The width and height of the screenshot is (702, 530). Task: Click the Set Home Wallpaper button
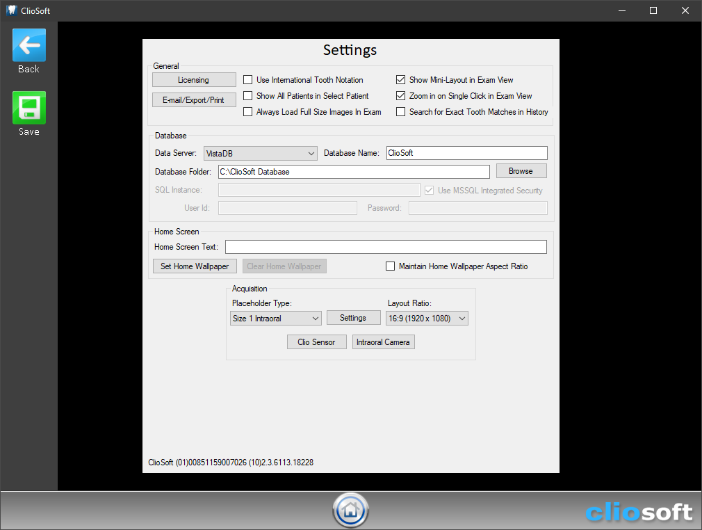click(194, 266)
